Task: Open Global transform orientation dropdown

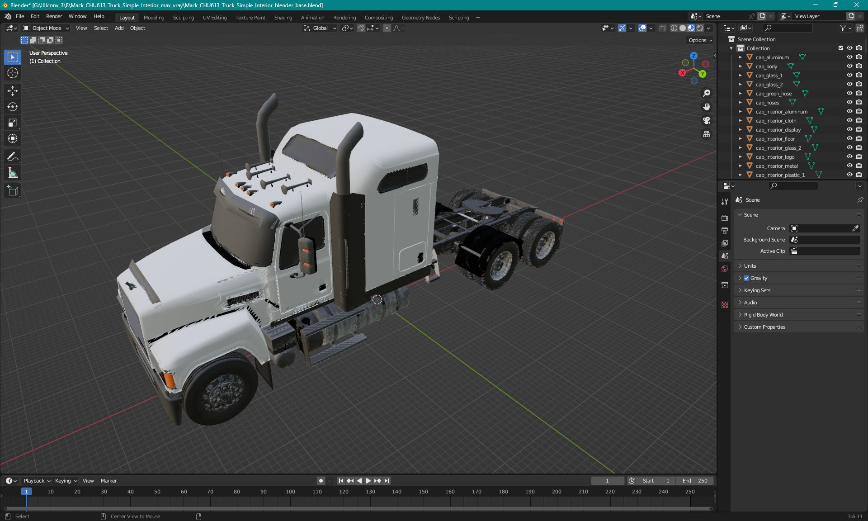Action: click(320, 28)
